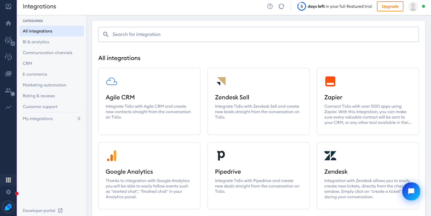The width and height of the screenshot is (431, 216).
Task: Click the Upgrade button
Action: tap(390, 6)
